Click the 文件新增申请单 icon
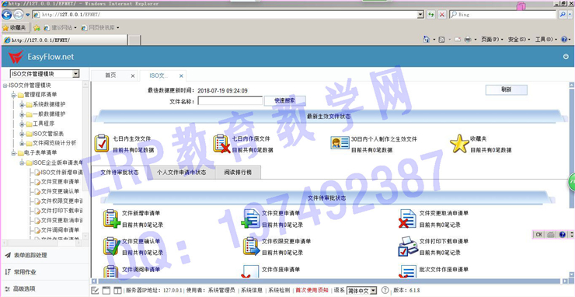 [x=111, y=218]
